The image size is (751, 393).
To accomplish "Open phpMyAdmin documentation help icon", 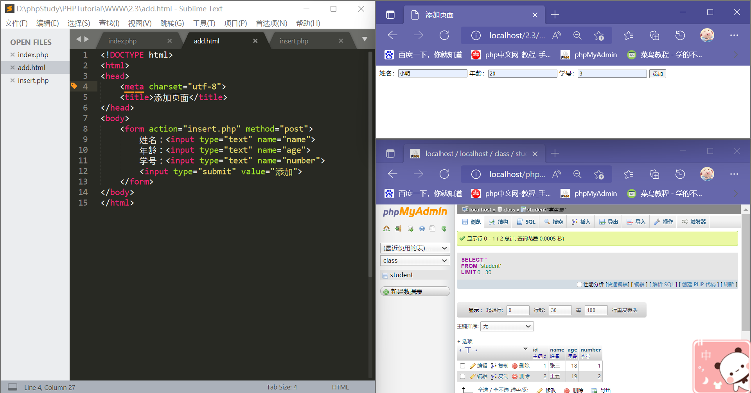I will (422, 229).
